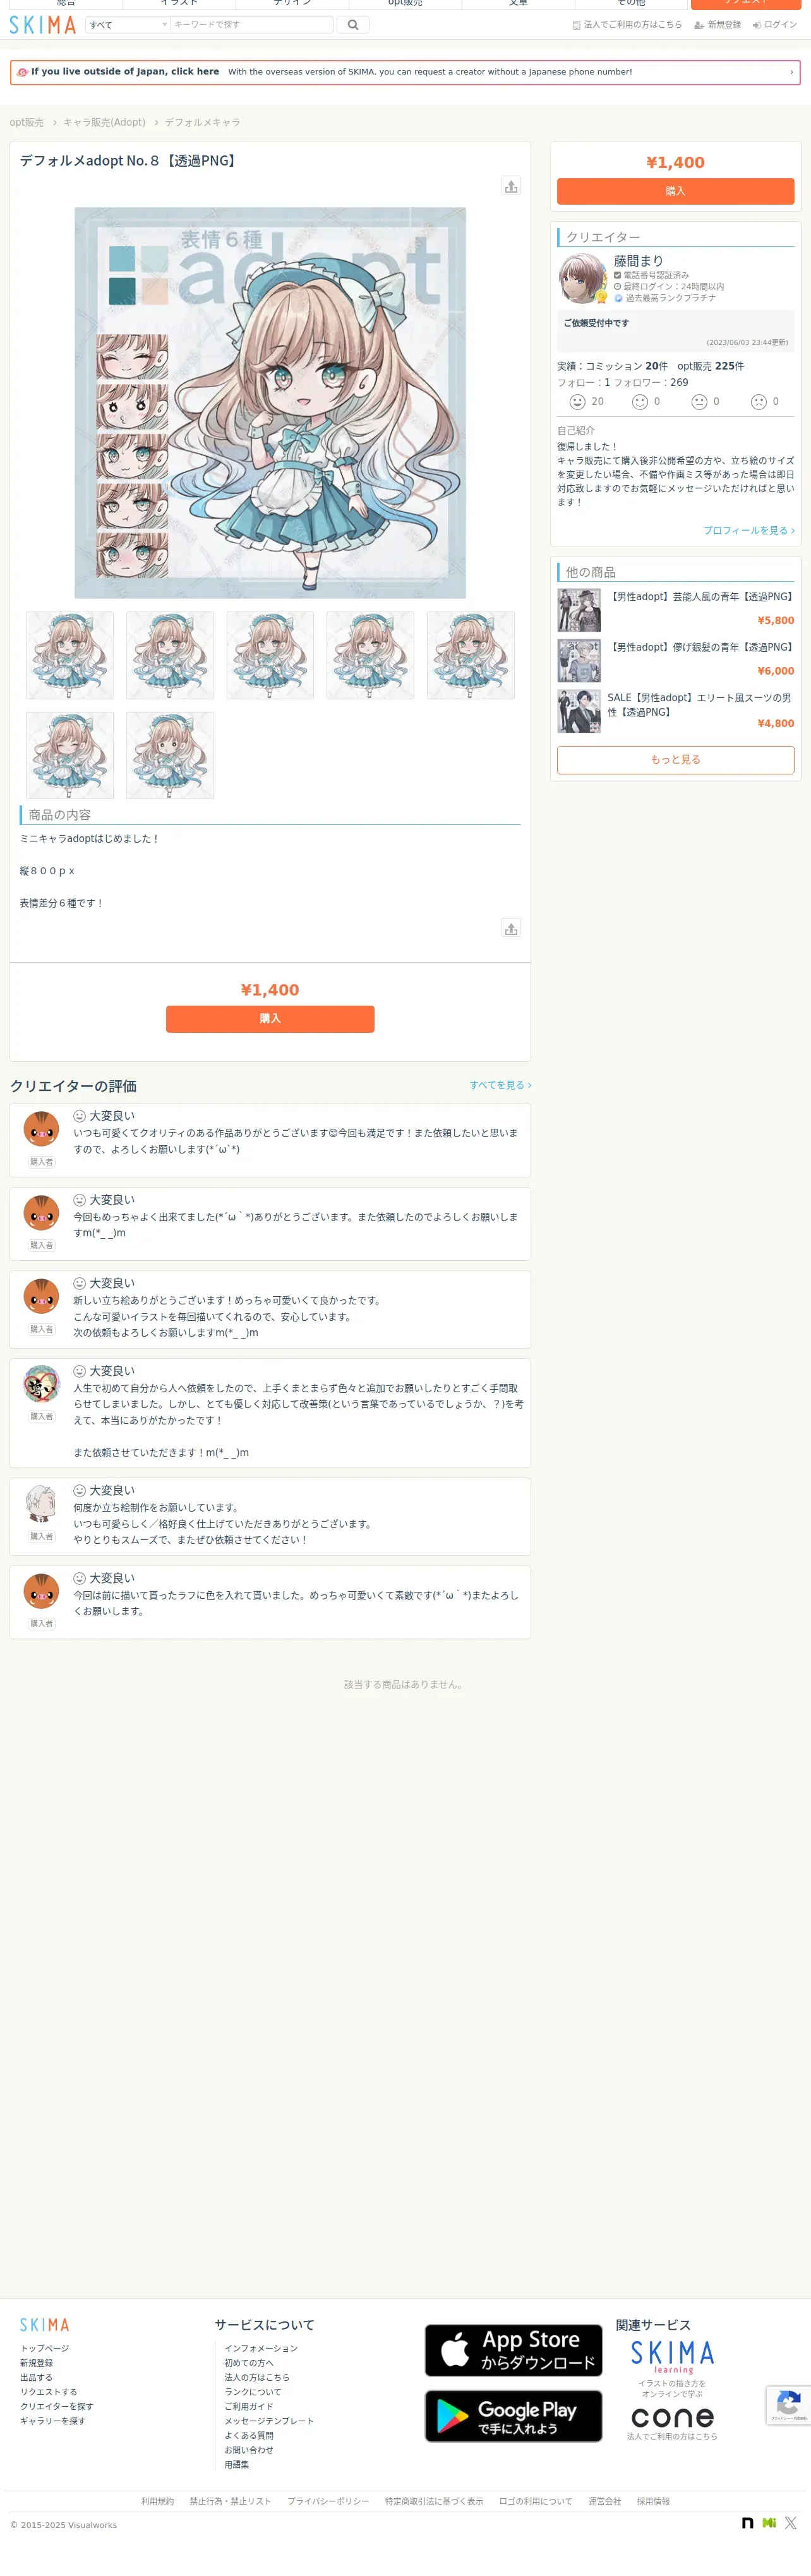
Task: Click the footer プライバシーポリシー link
Action: tap(328, 2502)
